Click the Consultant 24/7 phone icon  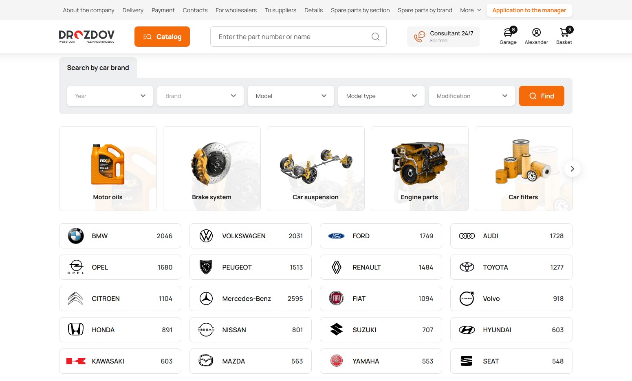pyautogui.click(x=419, y=37)
